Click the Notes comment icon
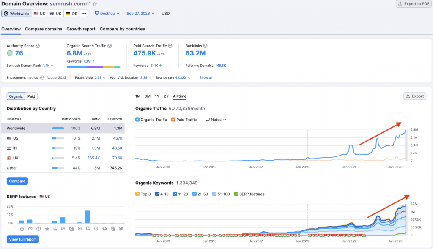433x249 pixels. (x=208, y=120)
